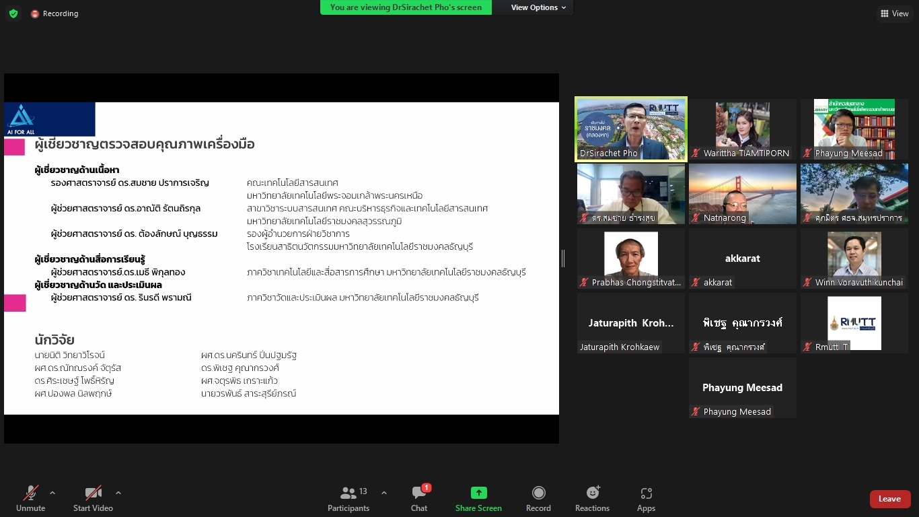Viewport: 919px width, 517px height.
Task: Expand video options arrow beside Start Video
Action: point(118,493)
